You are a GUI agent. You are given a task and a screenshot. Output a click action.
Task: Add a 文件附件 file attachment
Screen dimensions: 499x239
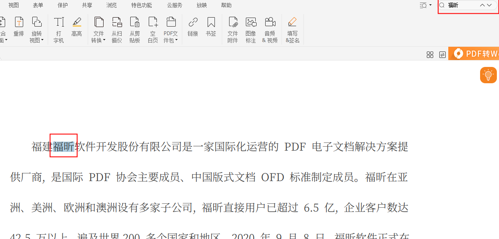click(x=233, y=30)
